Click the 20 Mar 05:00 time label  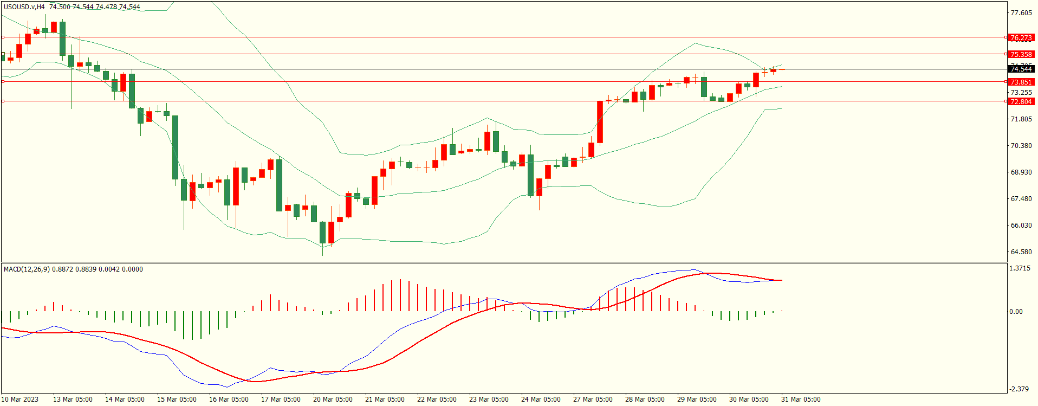point(333,399)
